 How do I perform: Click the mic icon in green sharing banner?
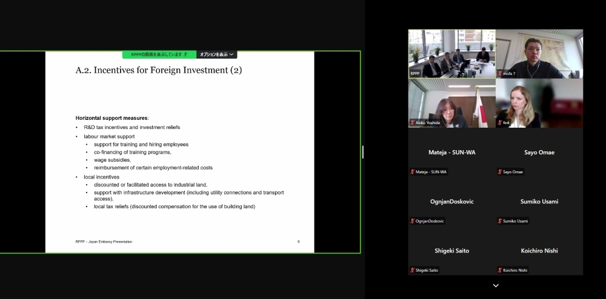point(186,54)
